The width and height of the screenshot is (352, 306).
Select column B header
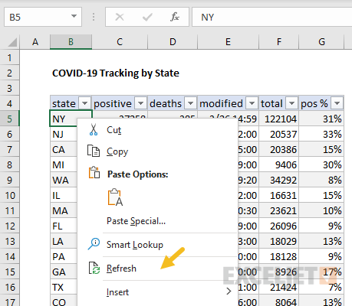(71, 42)
